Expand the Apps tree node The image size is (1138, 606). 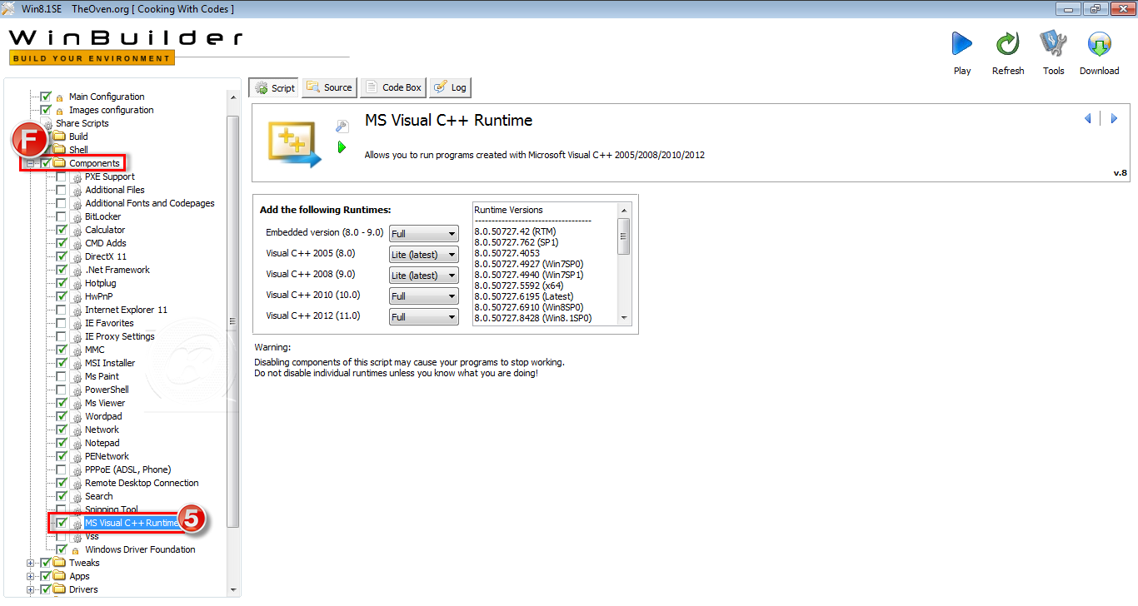[x=31, y=576]
